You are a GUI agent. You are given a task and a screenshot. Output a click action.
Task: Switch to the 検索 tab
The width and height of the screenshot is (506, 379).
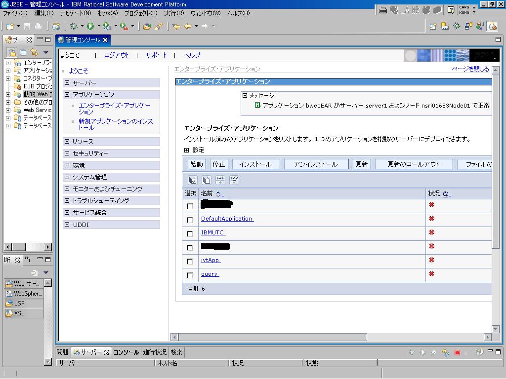tap(176, 352)
